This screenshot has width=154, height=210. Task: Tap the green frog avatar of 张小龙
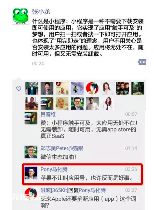21,16
